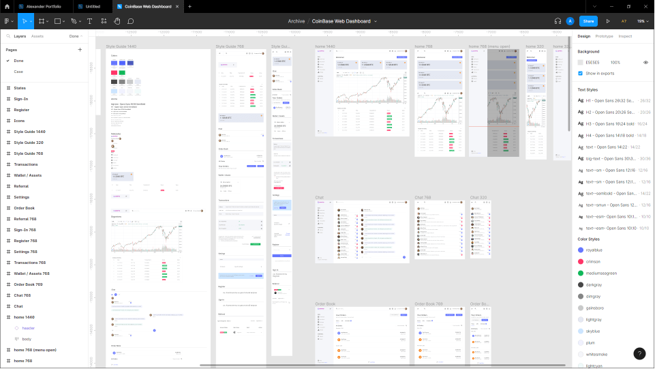655x369 pixels.
Task: Select the crimson color style
Action: pyautogui.click(x=593, y=262)
